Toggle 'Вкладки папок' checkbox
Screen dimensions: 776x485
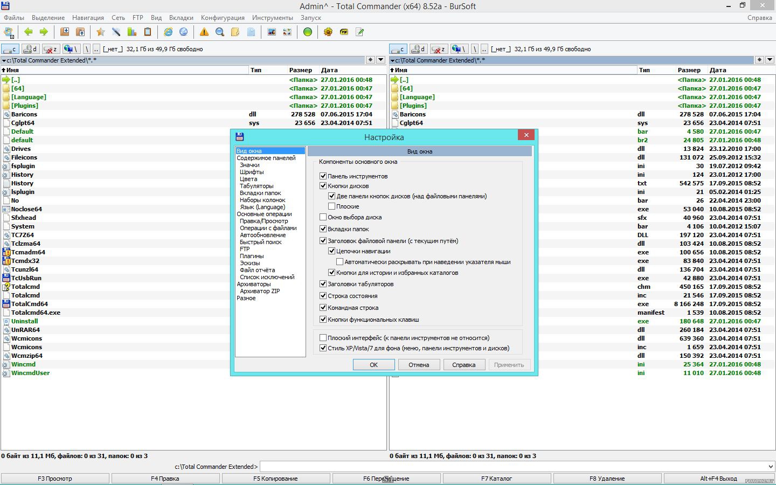tap(323, 228)
